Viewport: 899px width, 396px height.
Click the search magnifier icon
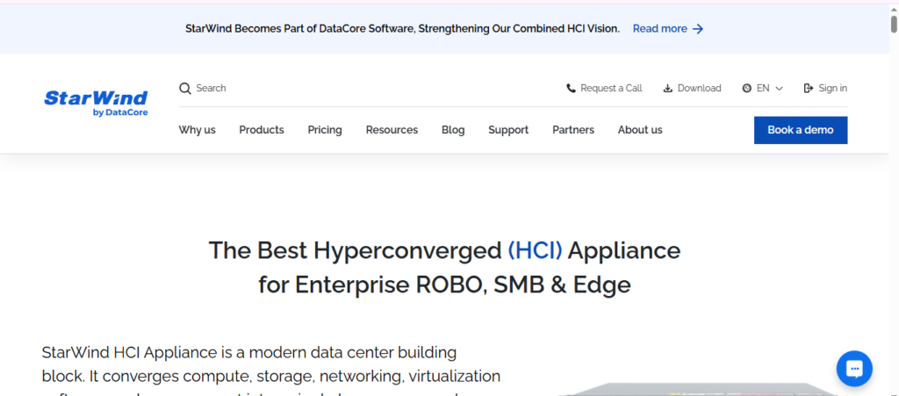[x=184, y=89]
